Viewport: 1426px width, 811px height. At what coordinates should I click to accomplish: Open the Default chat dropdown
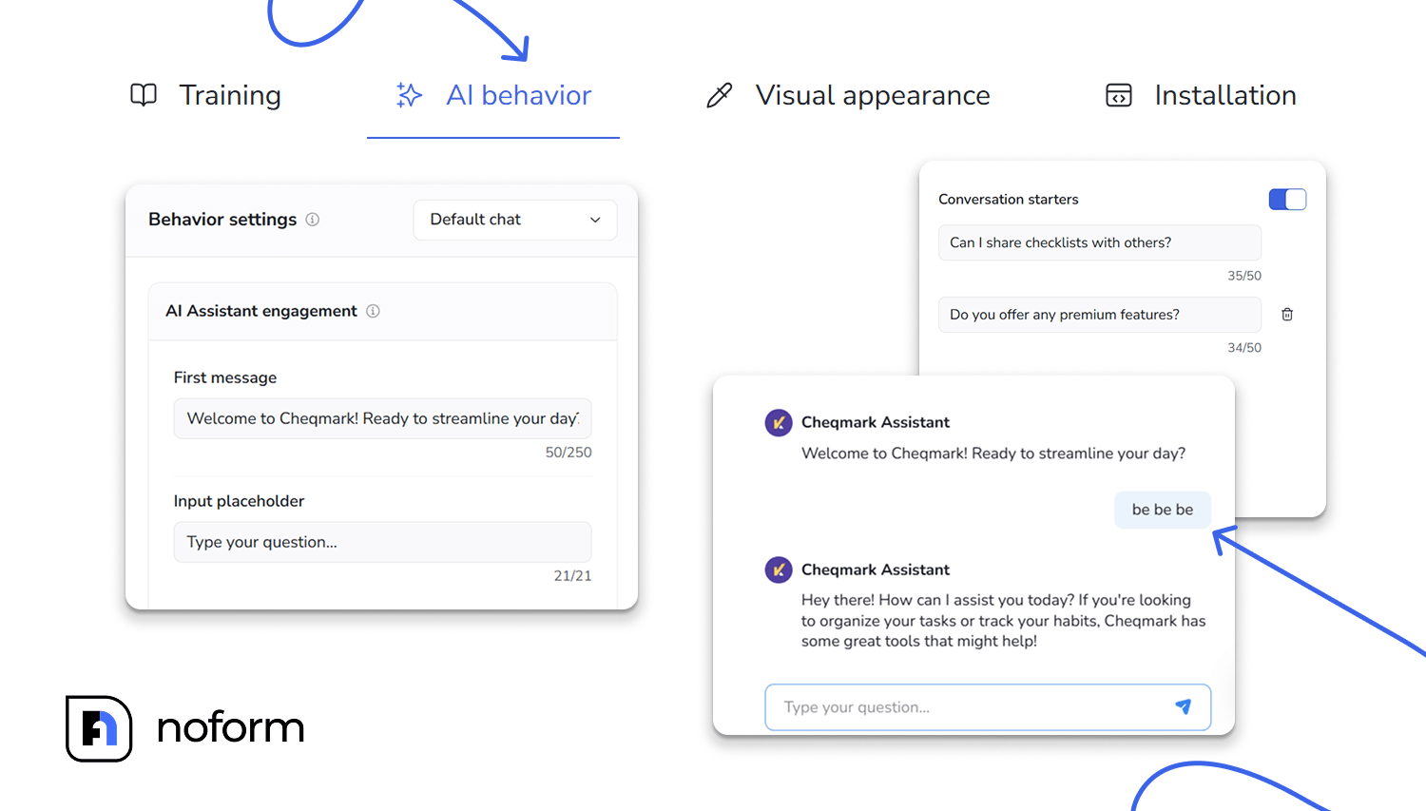coord(514,220)
